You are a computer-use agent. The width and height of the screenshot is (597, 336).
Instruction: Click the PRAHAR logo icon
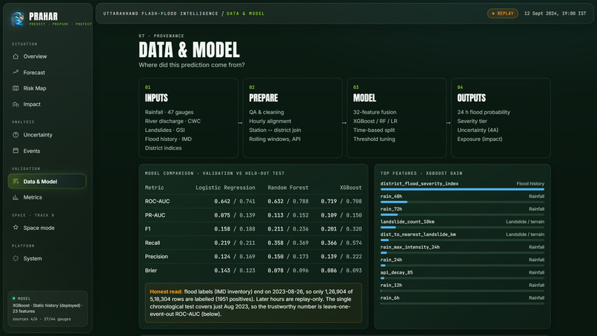point(18,19)
